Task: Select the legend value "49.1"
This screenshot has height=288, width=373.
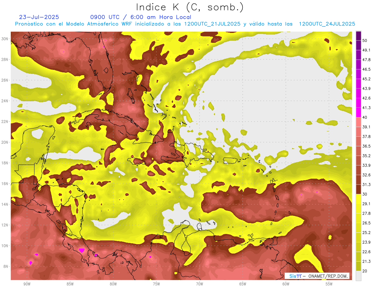Action: pyautogui.click(x=366, y=50)
